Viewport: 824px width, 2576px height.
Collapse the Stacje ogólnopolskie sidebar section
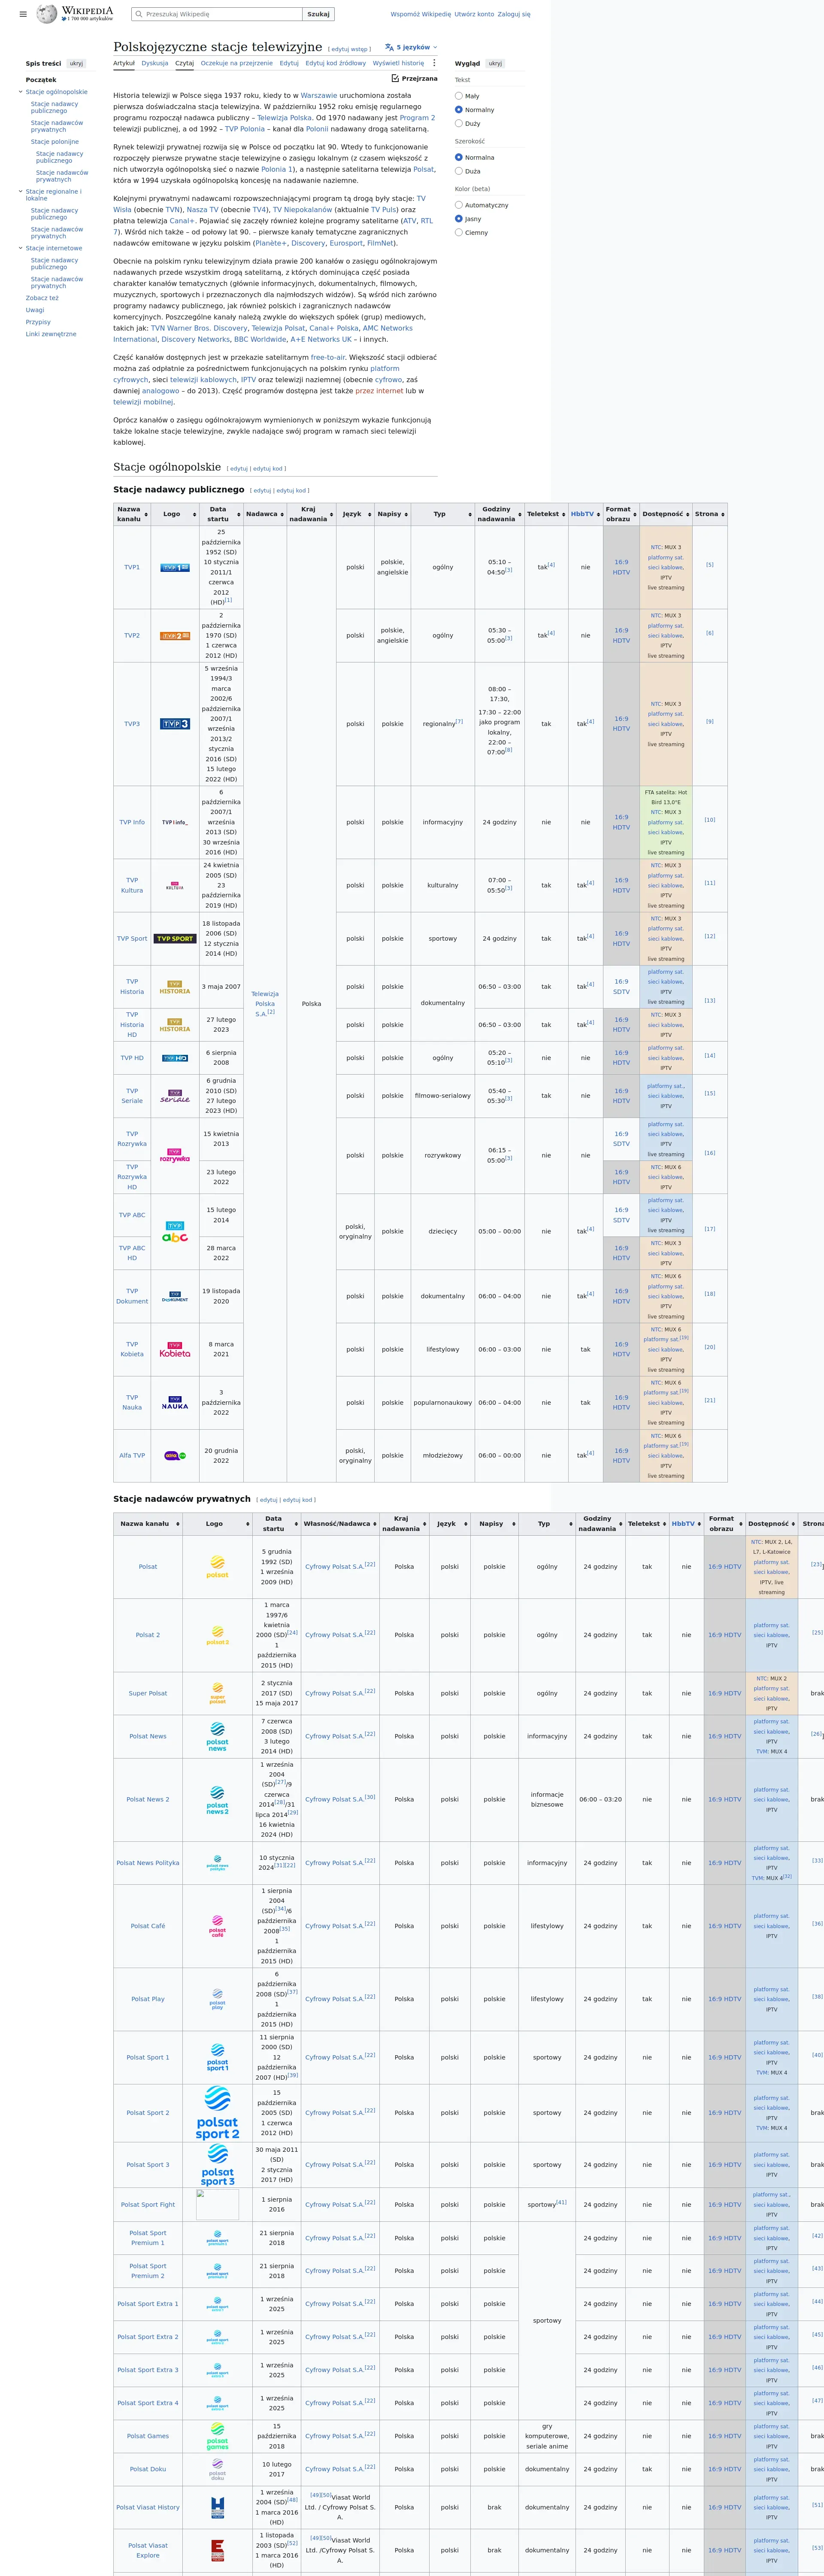(20, 92)
